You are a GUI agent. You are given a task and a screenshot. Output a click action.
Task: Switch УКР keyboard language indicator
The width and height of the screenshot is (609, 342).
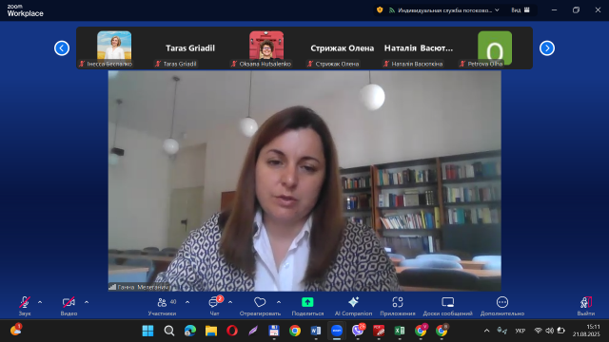coord(521,331)
